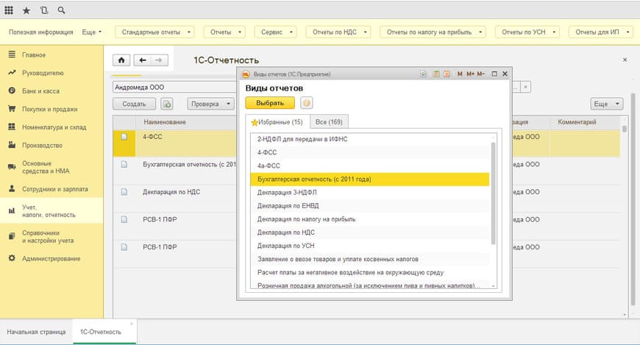Select Бухгалтерская отчетность (с 2011 года) in dialog

click(370, 179)
